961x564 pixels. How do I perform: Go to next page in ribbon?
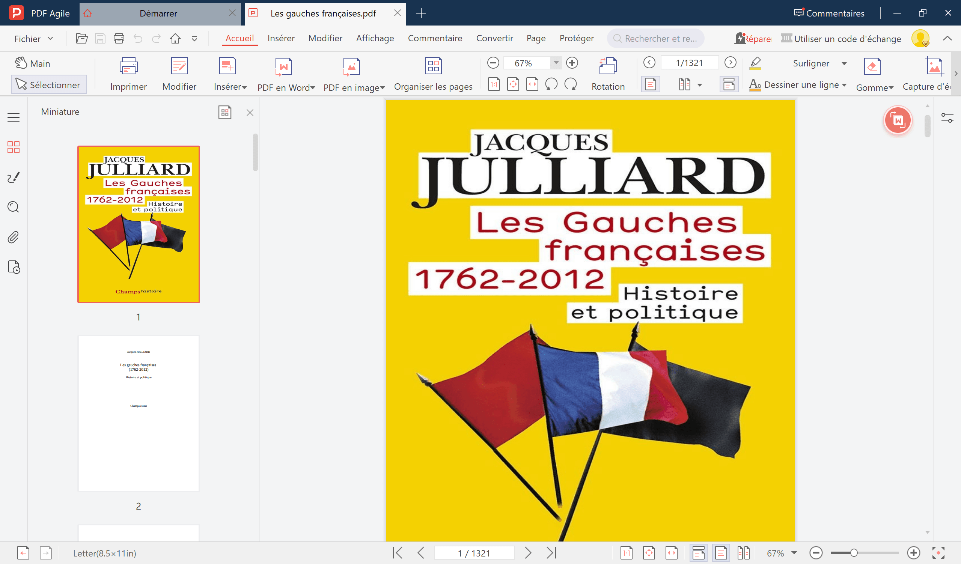(730, 63)
